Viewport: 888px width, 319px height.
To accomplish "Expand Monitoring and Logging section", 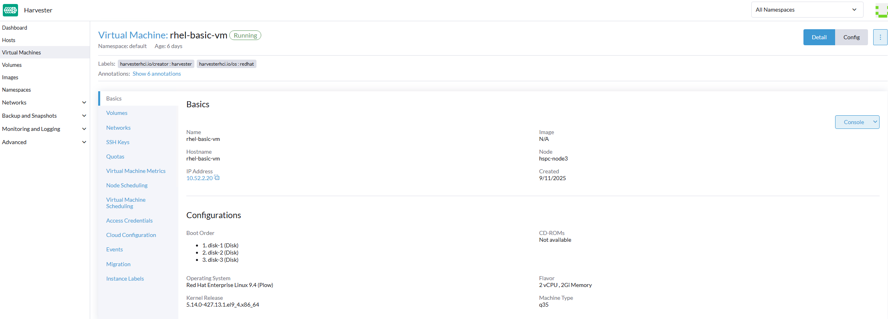I will coord(84,129).
